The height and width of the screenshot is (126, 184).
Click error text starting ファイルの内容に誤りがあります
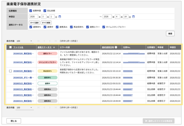(x=80, y=53)
